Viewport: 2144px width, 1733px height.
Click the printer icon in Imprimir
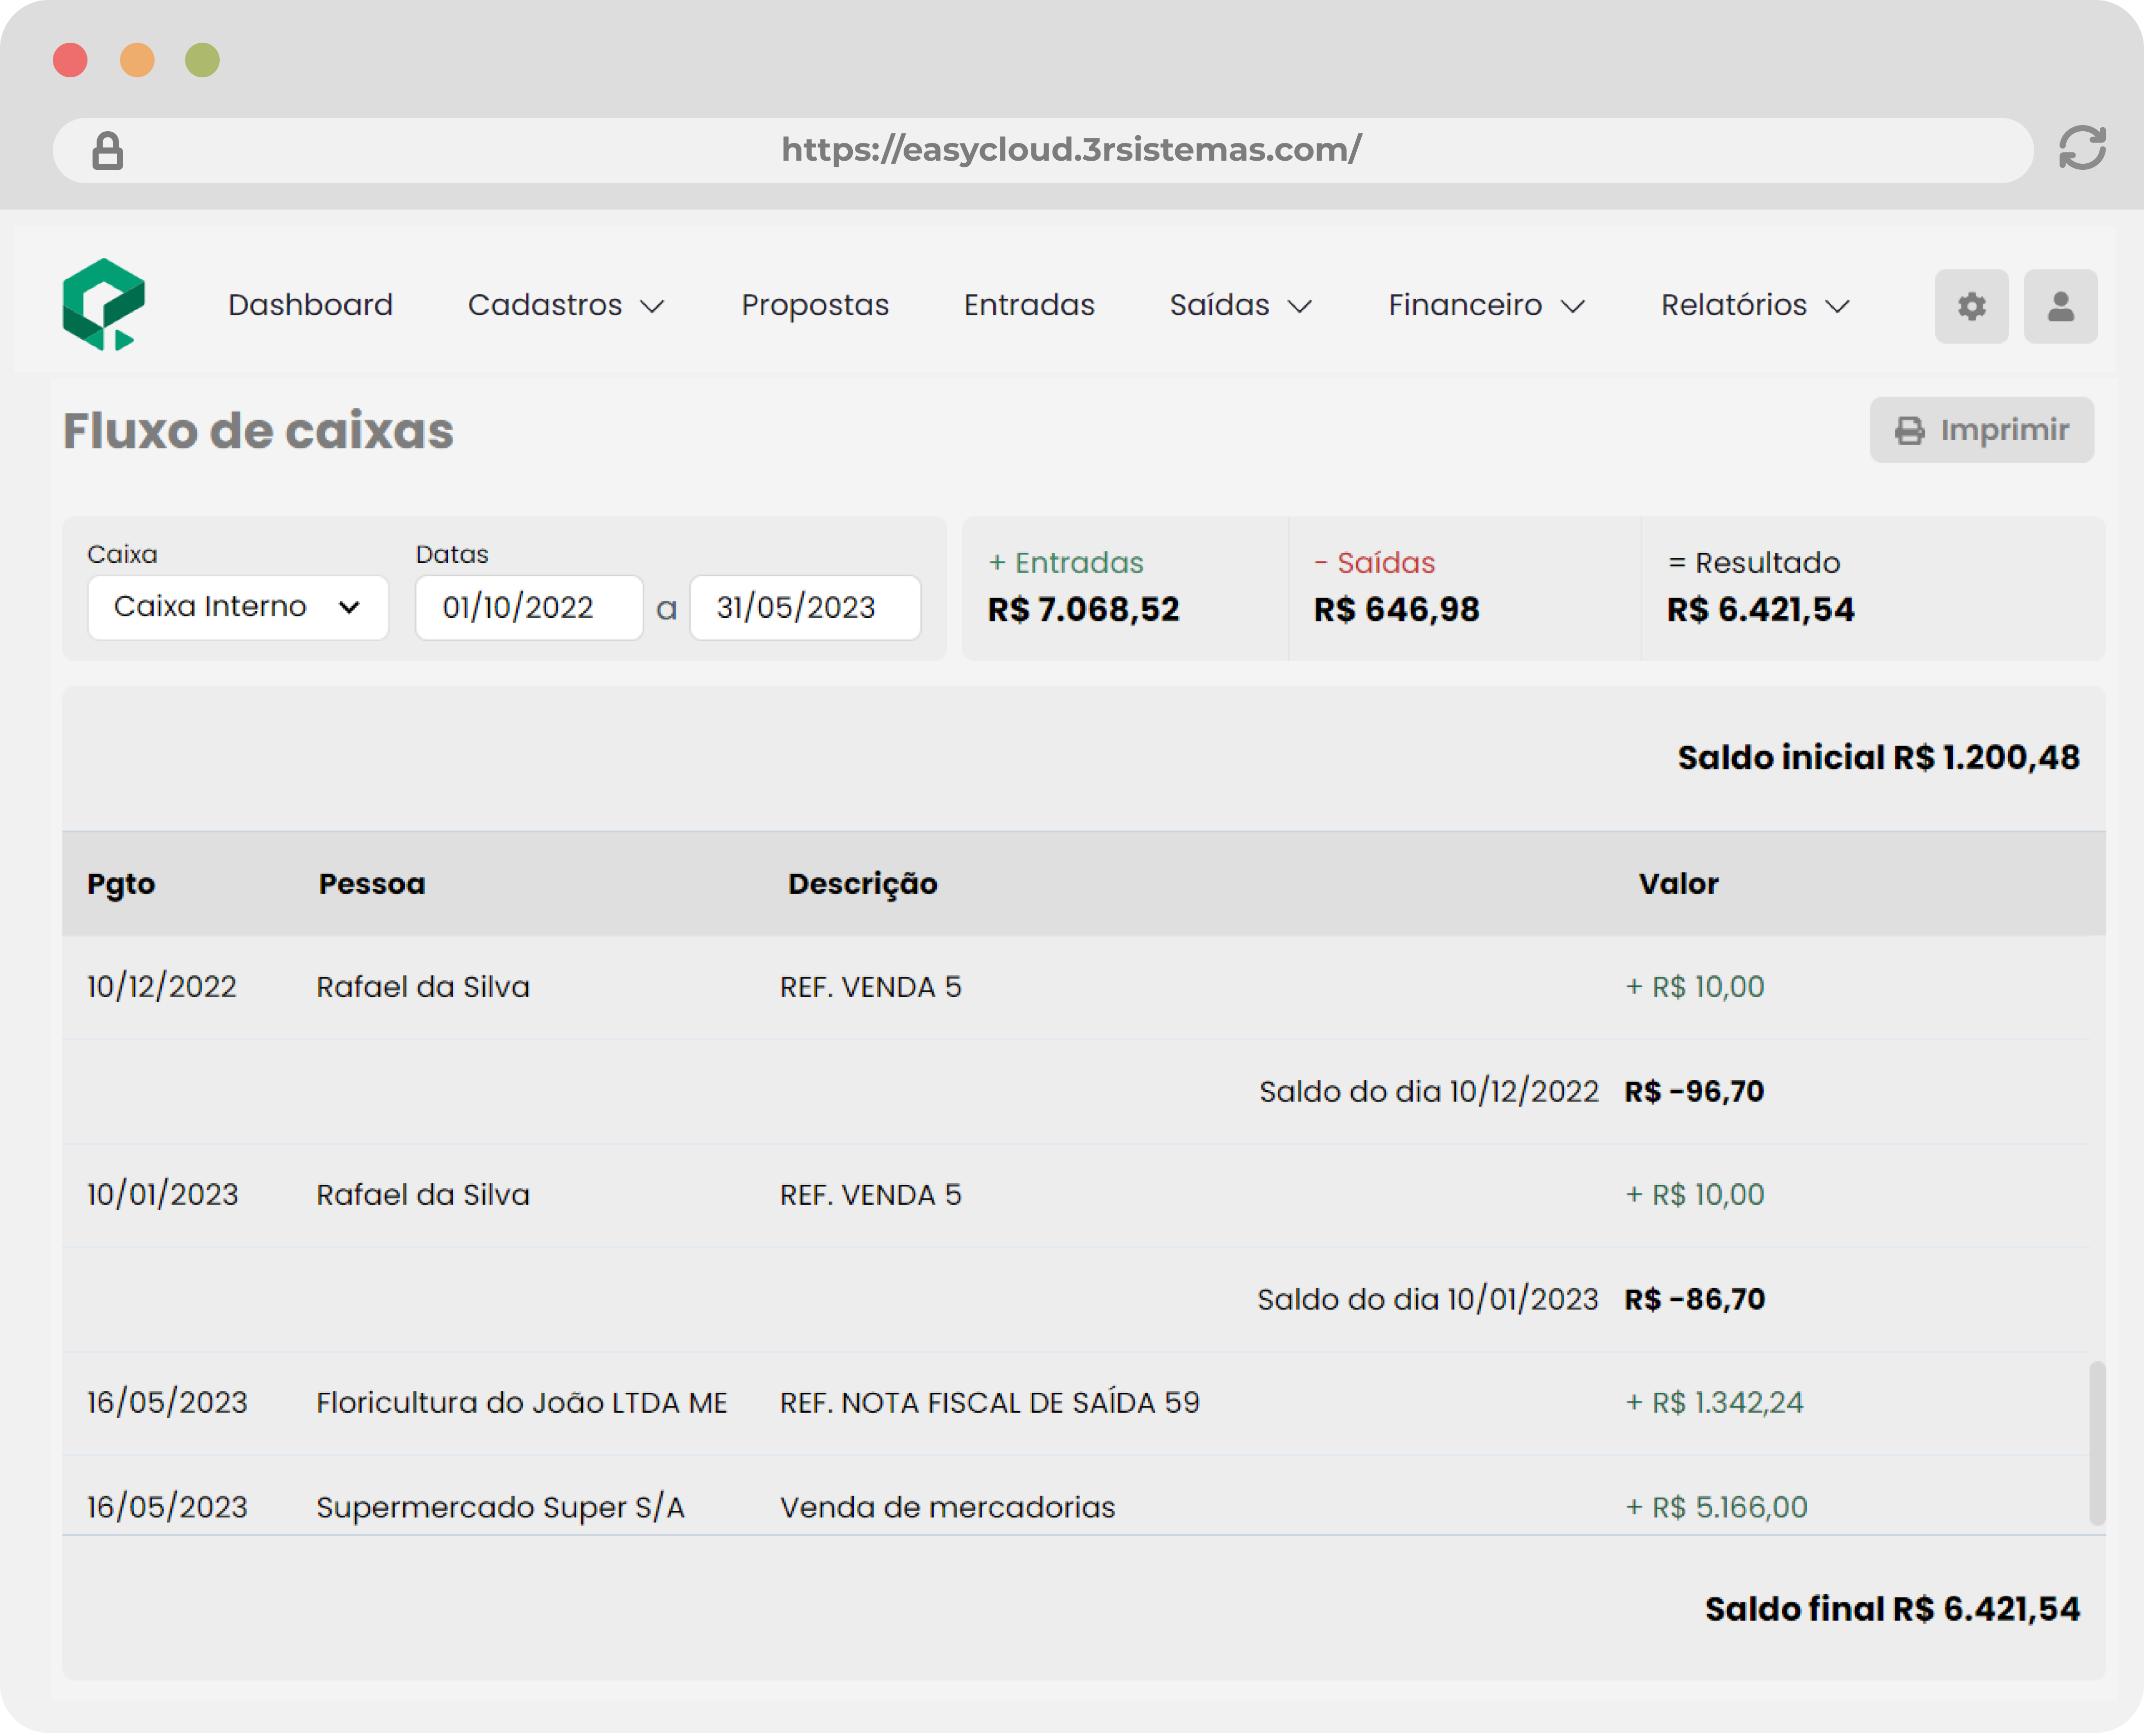[x=1910, y=430]
